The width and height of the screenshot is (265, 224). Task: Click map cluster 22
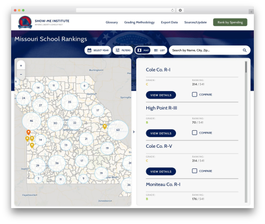[x=75, y=123]
